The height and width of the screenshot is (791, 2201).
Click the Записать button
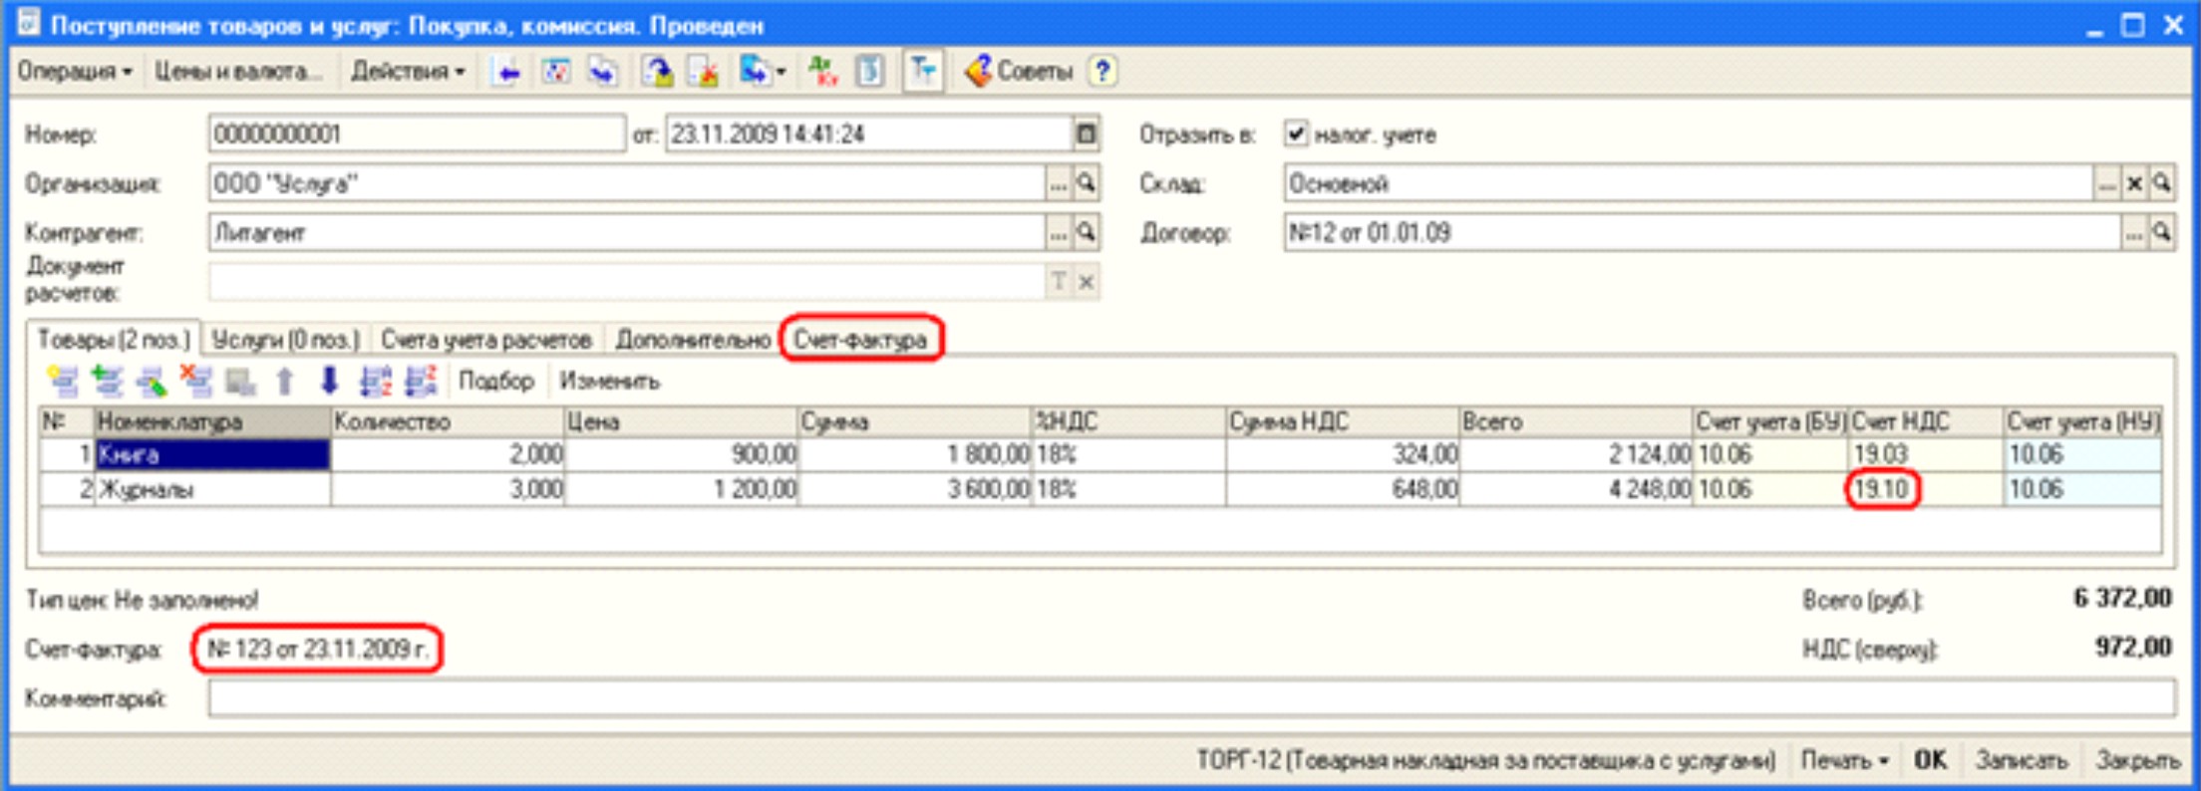point(2022,761)
